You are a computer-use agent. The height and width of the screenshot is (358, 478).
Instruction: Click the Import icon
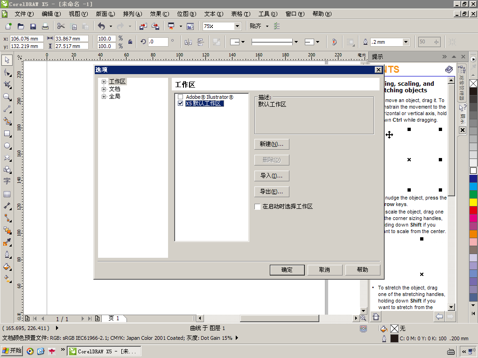(143, 26)
